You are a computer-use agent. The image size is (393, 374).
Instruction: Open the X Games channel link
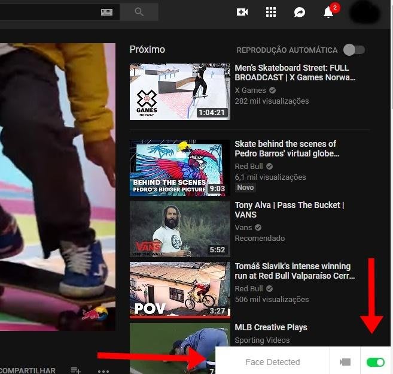pyautogui.click(x=250, y=90)
